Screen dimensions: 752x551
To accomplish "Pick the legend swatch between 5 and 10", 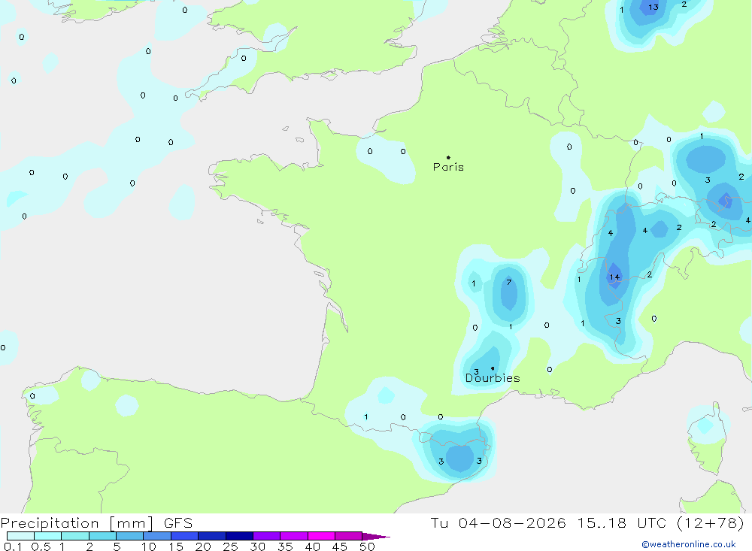I will (x=130, y=536).
